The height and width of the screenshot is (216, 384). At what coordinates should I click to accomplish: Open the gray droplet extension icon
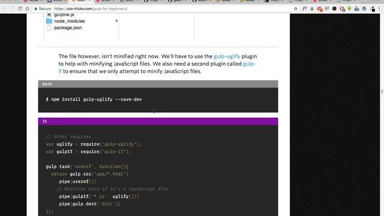click(x=312, y=8)
